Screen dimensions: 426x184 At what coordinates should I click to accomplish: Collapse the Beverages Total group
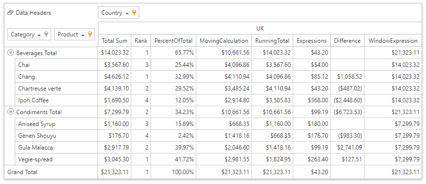10,53
